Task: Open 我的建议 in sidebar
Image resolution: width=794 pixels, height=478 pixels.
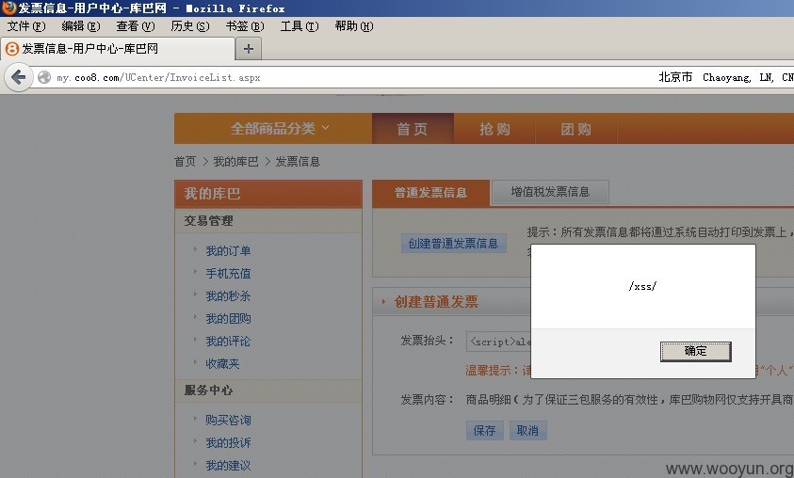Action: (228, 465)
